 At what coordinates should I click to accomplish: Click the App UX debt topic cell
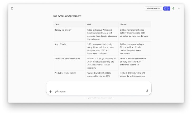tap(60, 44)
